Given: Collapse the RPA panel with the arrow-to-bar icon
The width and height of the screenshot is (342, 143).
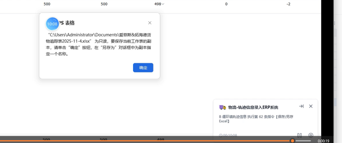Looking at the screenshot, I should point(301,106).
